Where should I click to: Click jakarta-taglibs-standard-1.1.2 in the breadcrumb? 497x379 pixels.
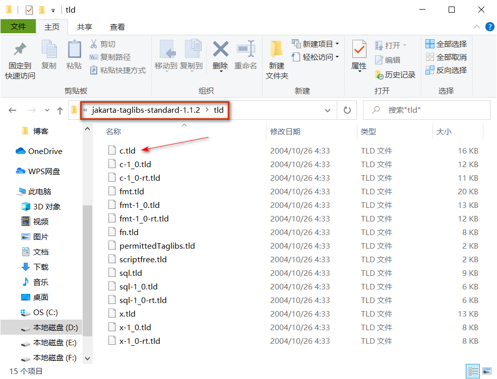146,110
